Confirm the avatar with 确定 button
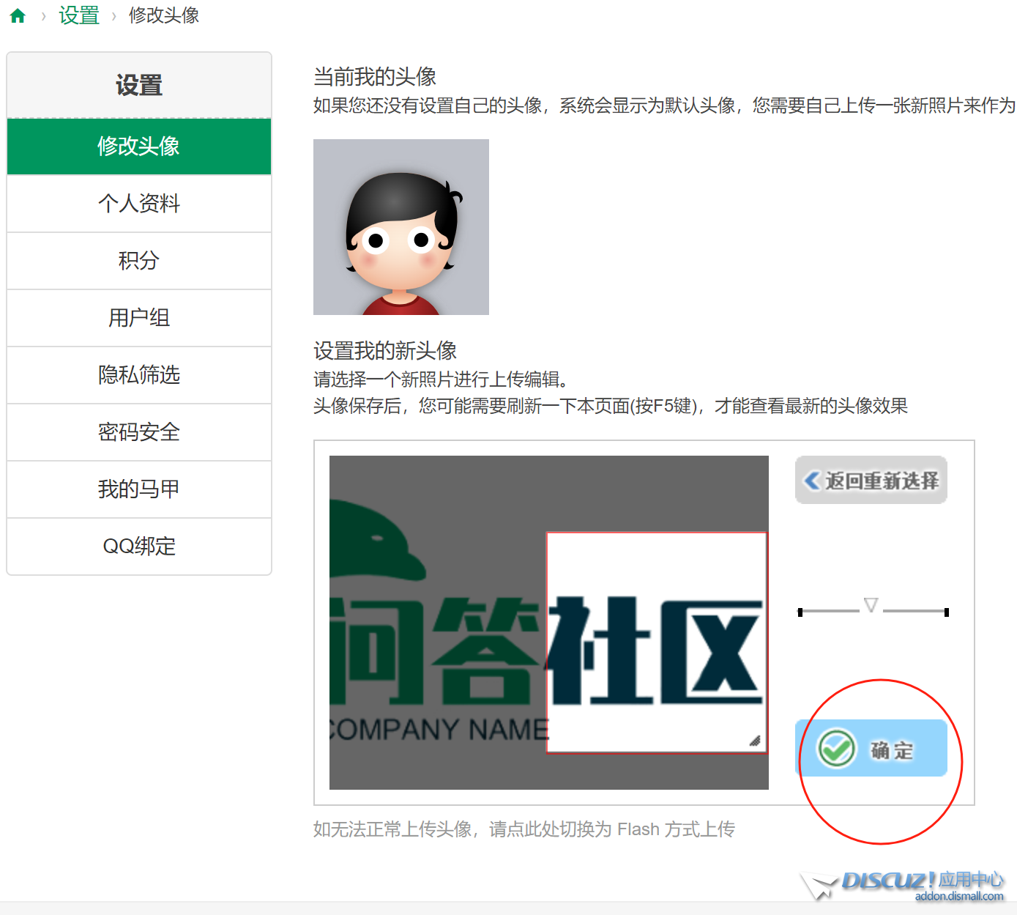Viewport: 1017px width, 915px height. click(x=871, y=748)
